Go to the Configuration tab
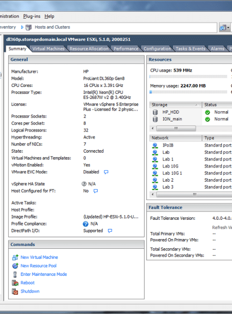The height and width of the screenshot is (314, 232). [x=157, y=49]
